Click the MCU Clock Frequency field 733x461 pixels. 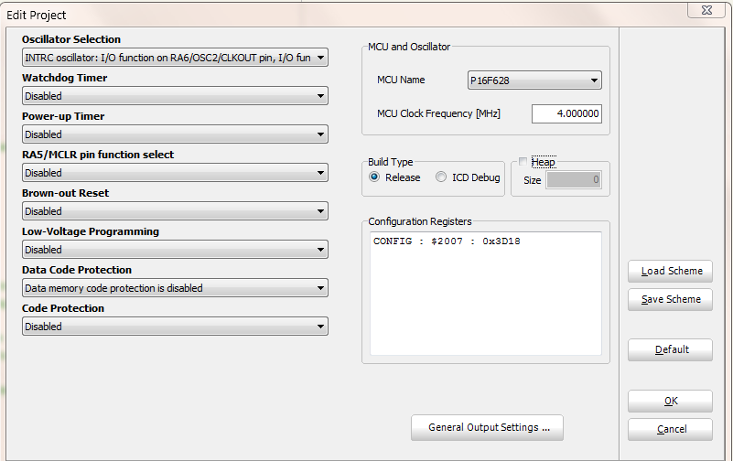(566, 114)
